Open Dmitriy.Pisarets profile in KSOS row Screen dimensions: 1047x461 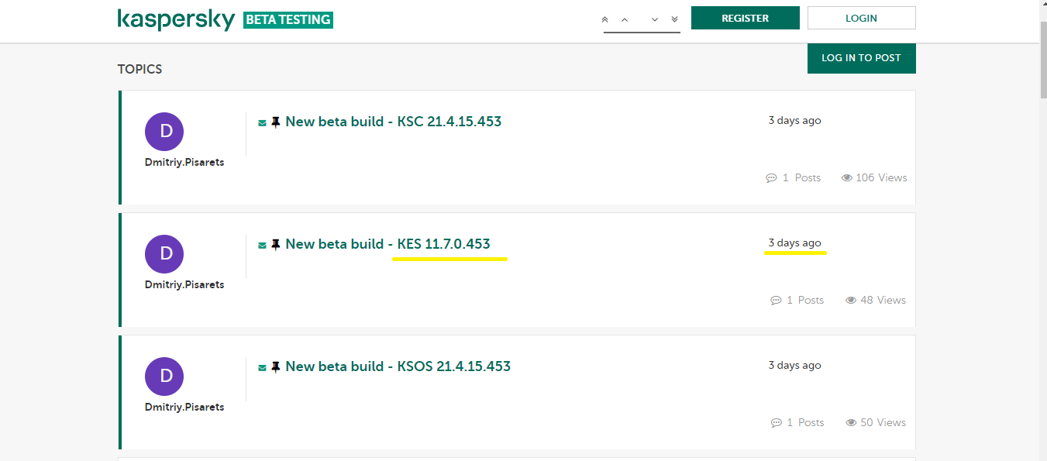[x=184, y=408]
